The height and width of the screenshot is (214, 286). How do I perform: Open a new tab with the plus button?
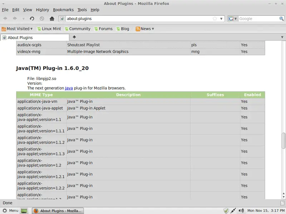(x=74, y=37)
